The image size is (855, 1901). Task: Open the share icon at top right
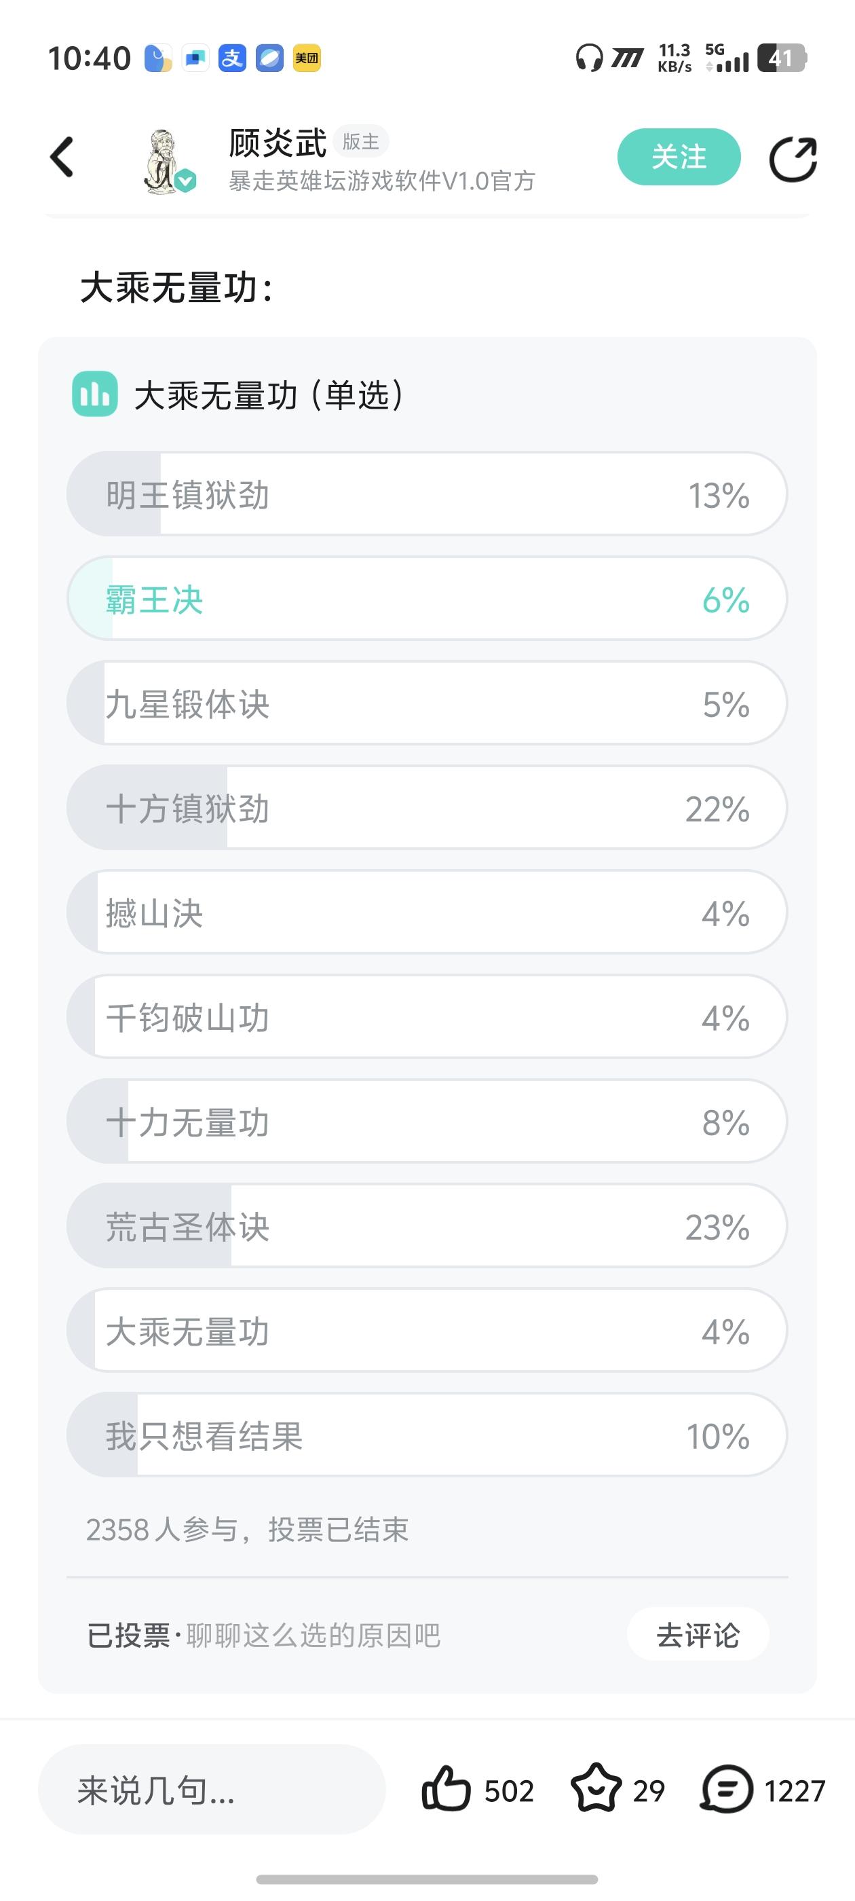[x=793, y=159]
